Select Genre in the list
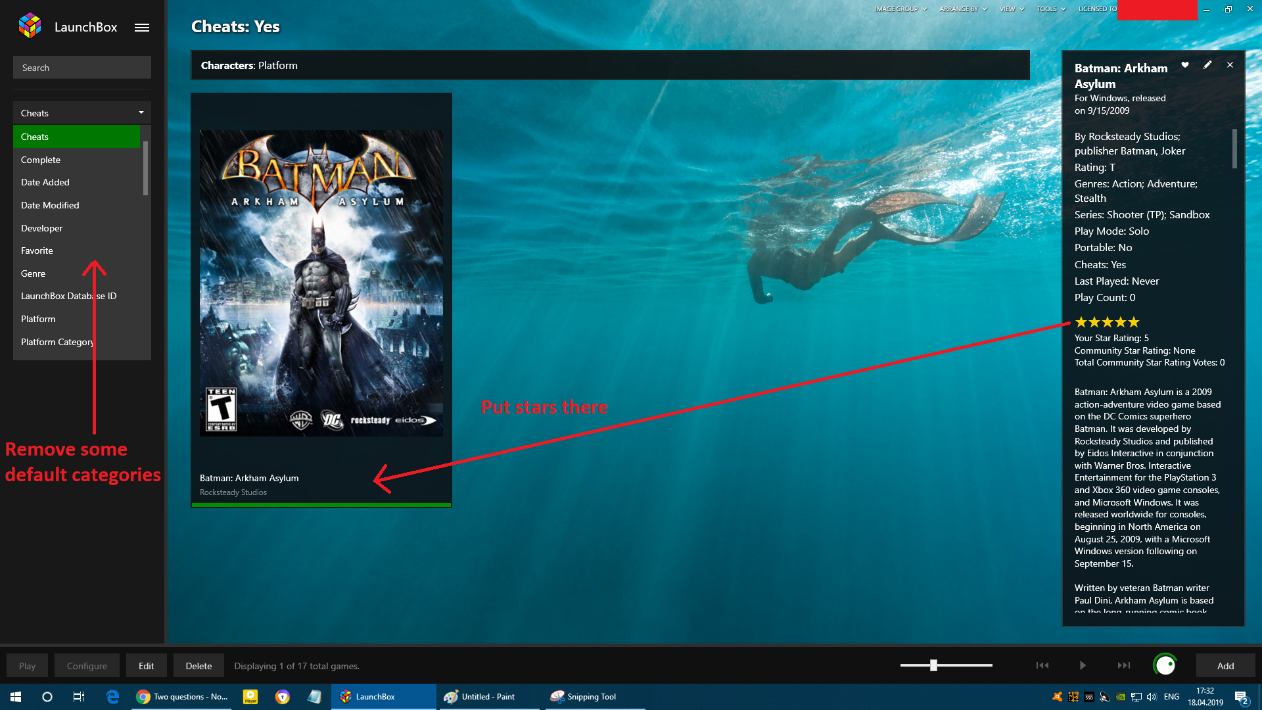Image resolution: width=1262 pixels, height=710 pixels. click(x=77, y=273)
